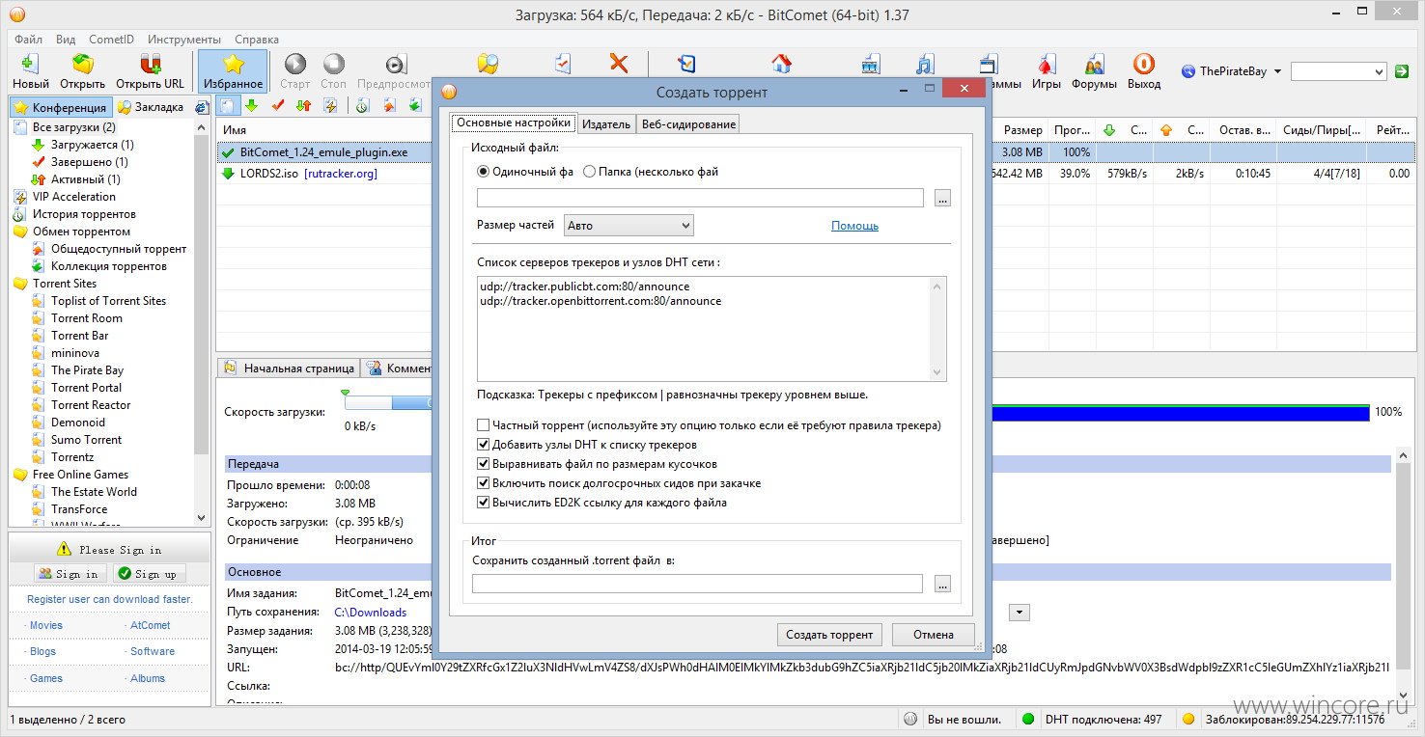The image size is (1425, 737).
Task: Click the Создать торрент button
Action: click(x=829, y=634)
